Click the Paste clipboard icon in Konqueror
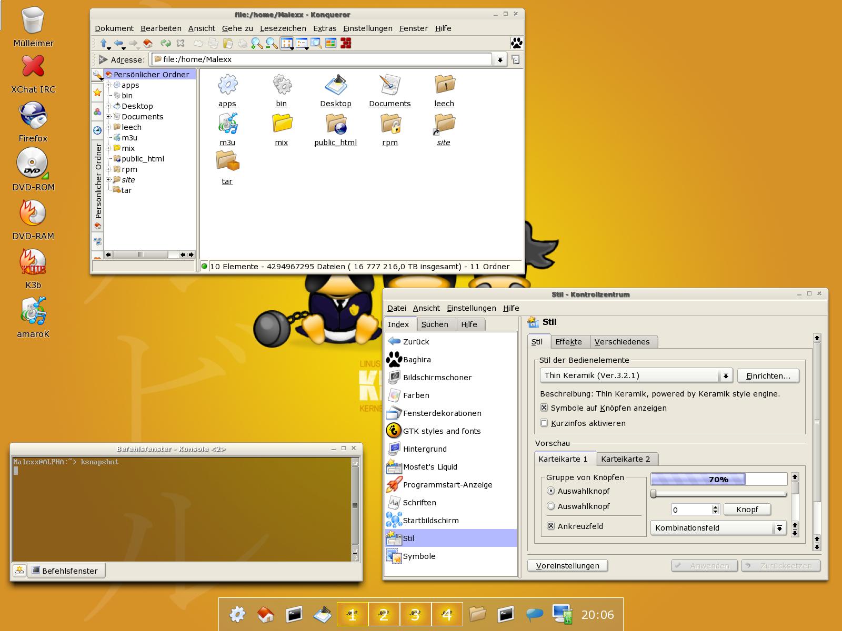 (x=227, y=43)
